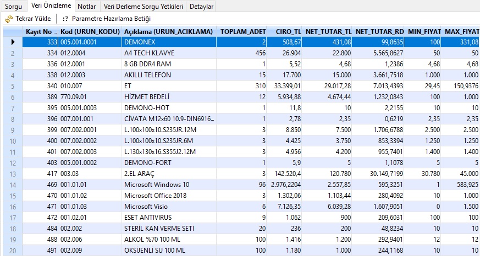480x256 pixels.
Task: Click the CIRO_TL column header
Action: tap(286, 32)
